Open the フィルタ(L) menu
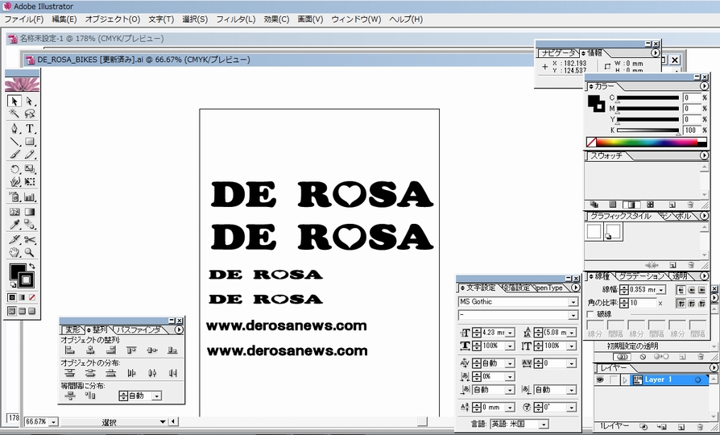 235,19
